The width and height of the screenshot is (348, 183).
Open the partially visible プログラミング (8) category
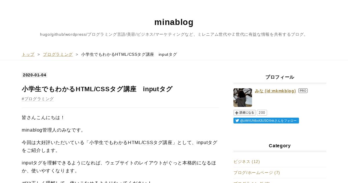(252, 182)
